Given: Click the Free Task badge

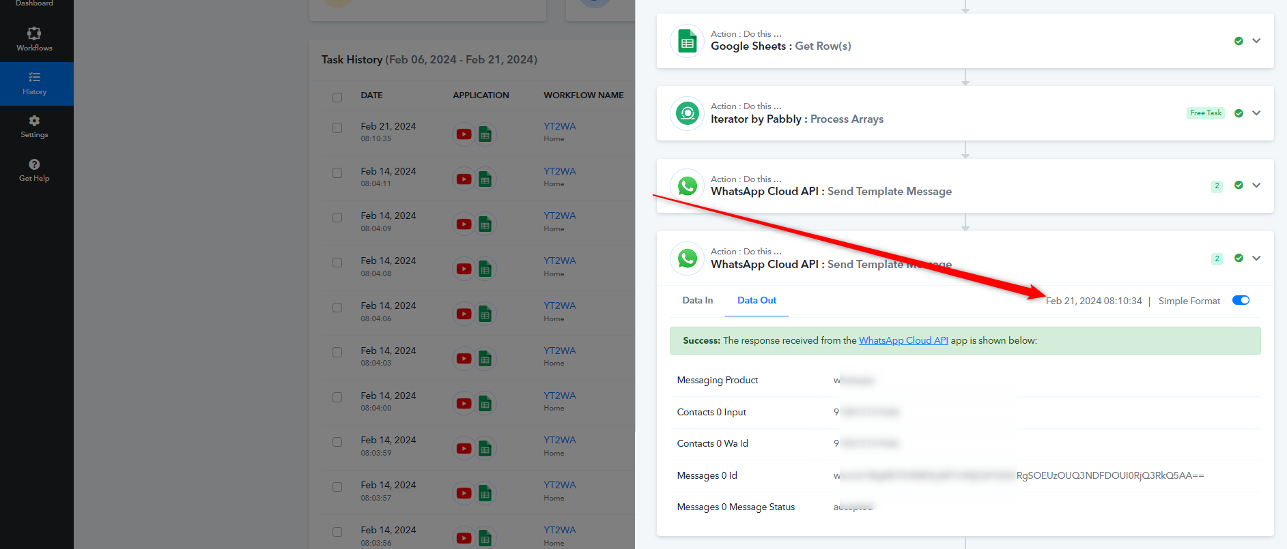Looking at the screenshot, I should tap(1205, 113).
